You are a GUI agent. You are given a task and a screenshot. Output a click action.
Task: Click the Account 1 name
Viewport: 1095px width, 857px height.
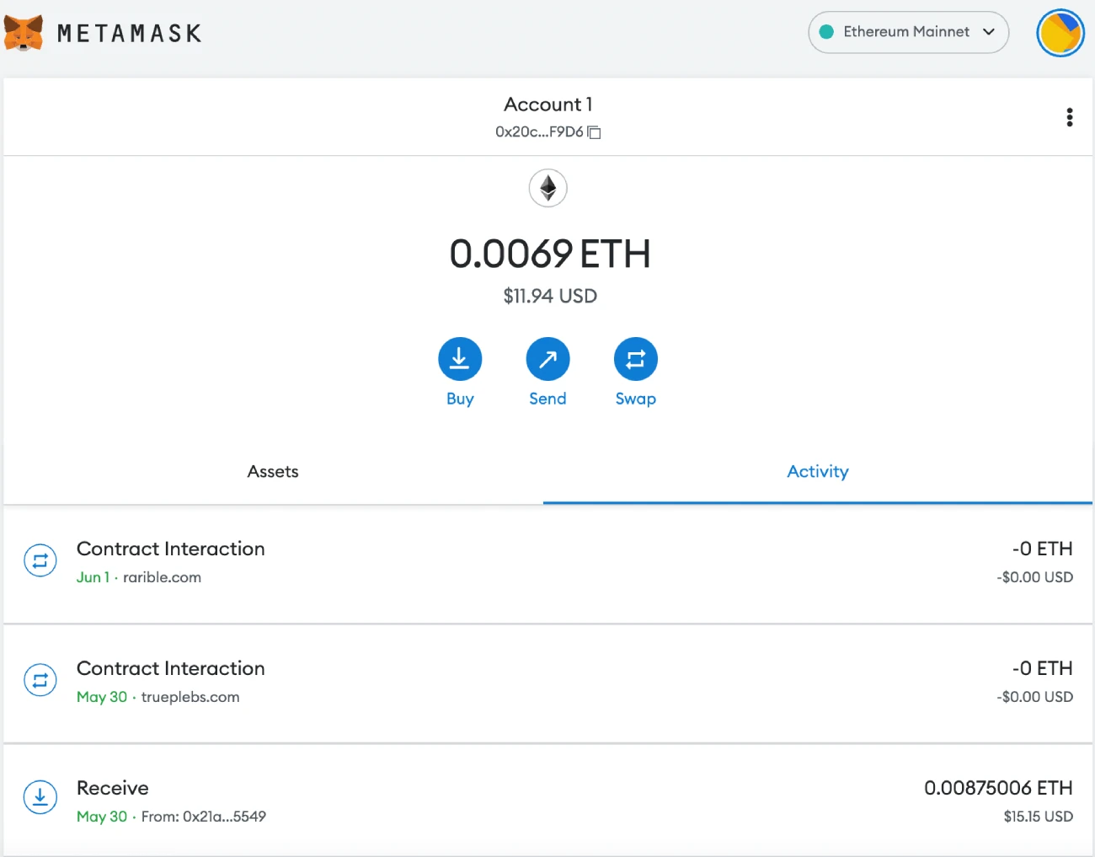(x=547, y=104)
